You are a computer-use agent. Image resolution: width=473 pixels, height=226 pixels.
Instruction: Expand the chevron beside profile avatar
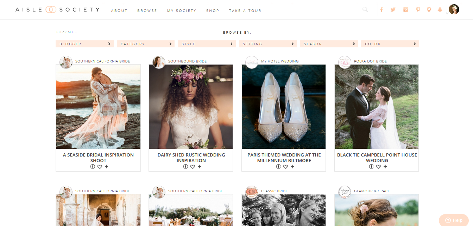click(447, 13)
